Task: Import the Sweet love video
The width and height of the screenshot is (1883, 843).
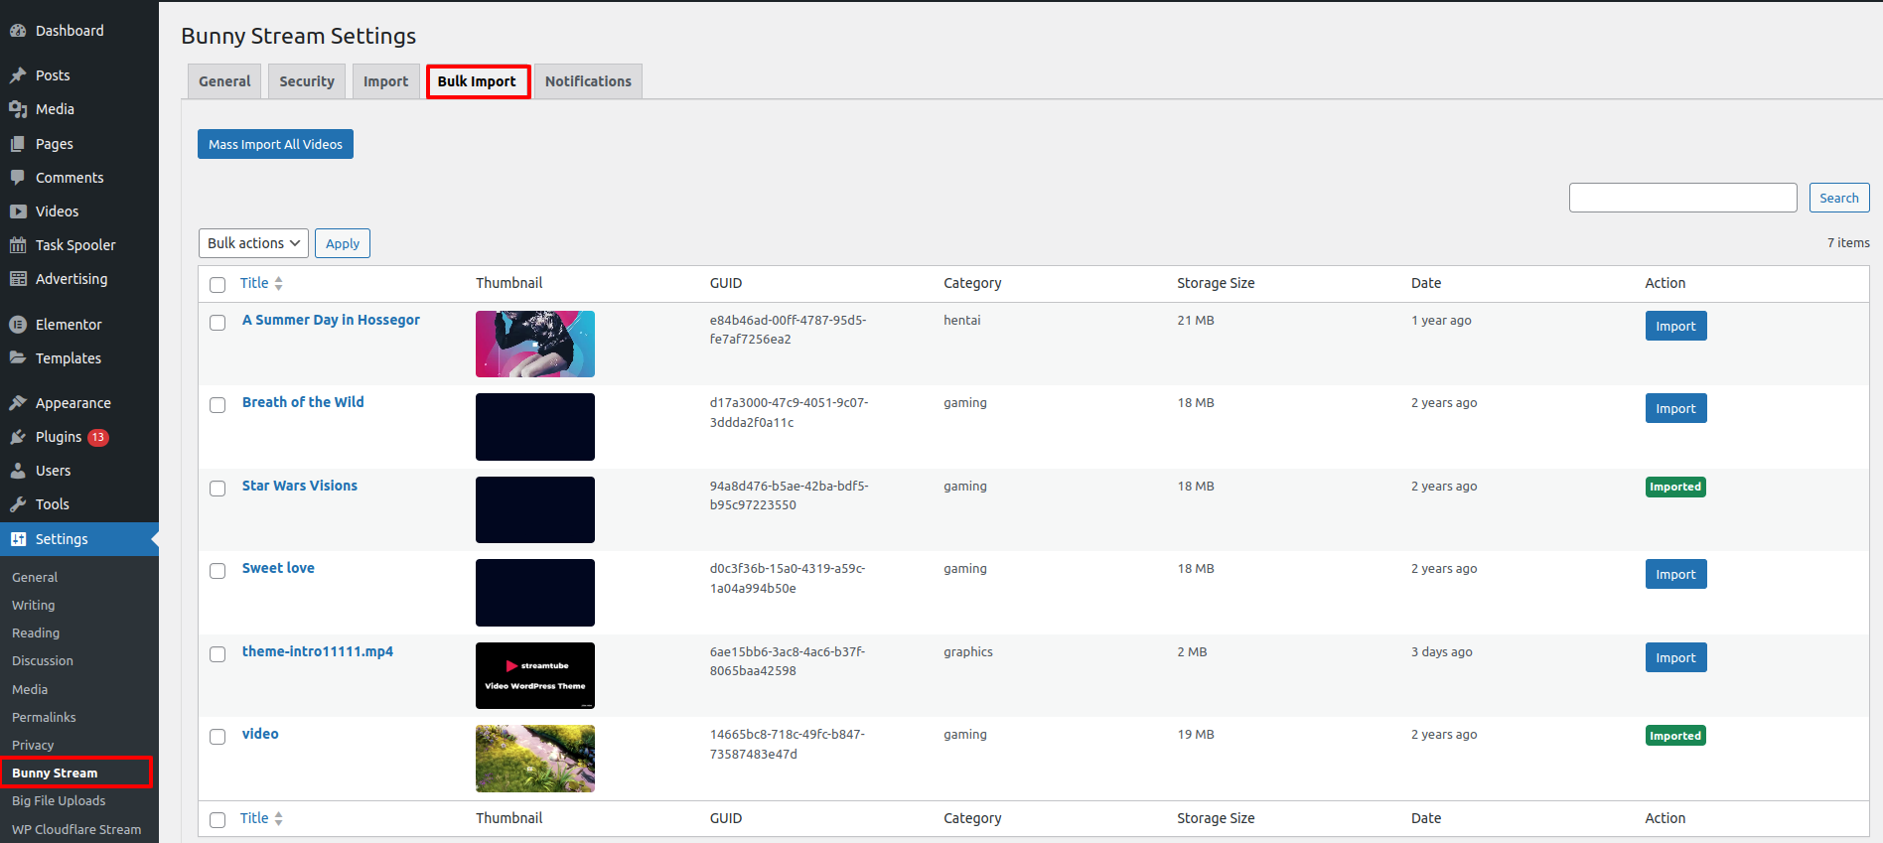Action: tap(1675, 575)
